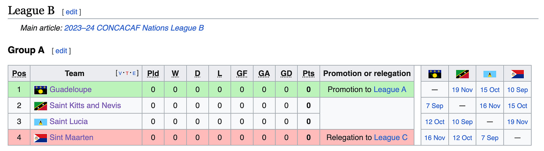
Task: Open the Saint Kitts and Nevis team link
Action: pyautogui.click(x=85, y=106)
